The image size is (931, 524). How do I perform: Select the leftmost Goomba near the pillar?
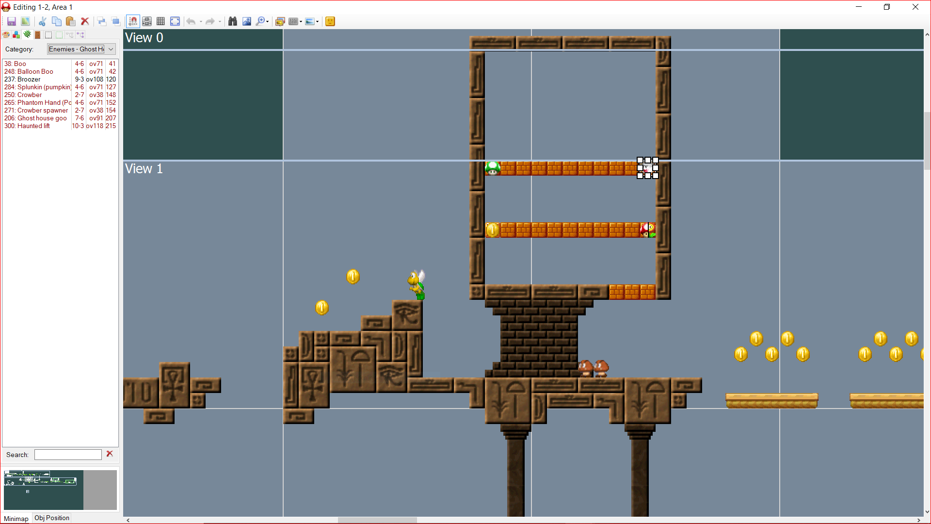586,368
